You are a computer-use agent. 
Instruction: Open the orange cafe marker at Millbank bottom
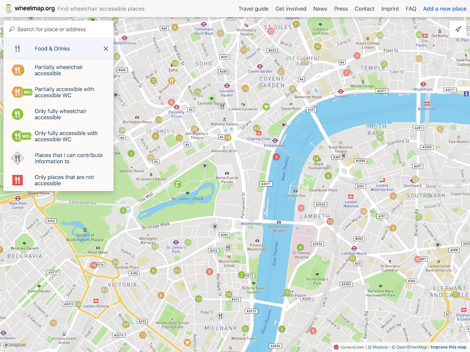(x=187, y=342)
